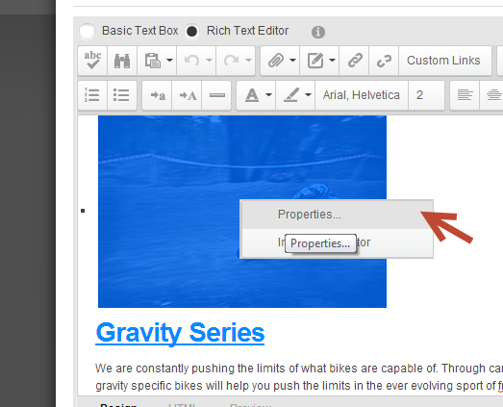
Task: Click the Redo arrow icon
Action: tap(231, 61)
